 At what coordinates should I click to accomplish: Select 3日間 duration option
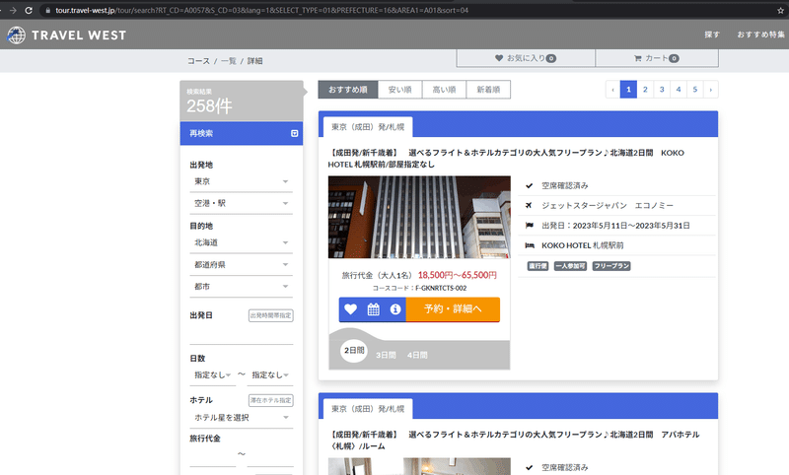click(386, 355)
